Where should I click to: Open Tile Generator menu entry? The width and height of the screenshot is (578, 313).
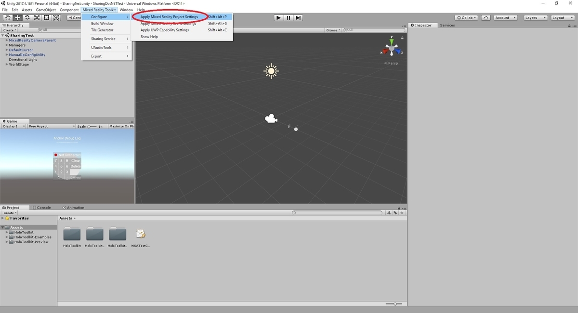106,30
